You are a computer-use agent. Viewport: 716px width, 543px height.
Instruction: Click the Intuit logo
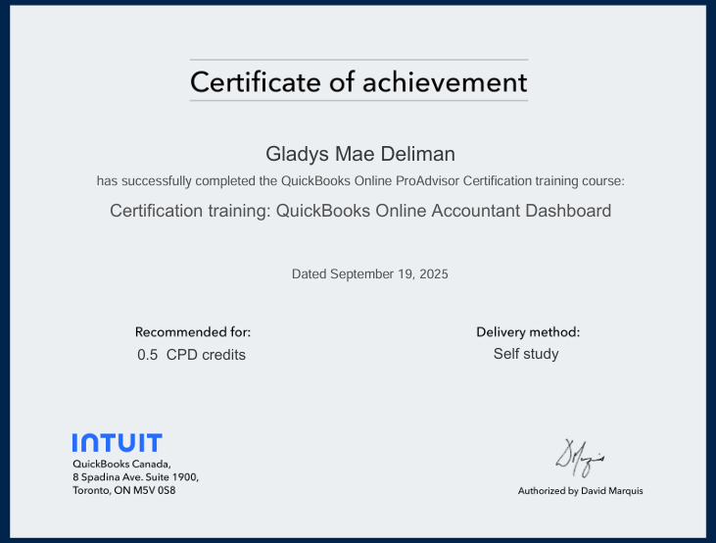(x=117, y=443)
